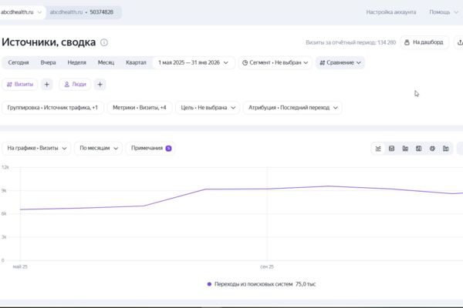Viewport: 463px width, 308px height.
Task: Click the сен 25 axis label
Action: (x=267, y=266)
